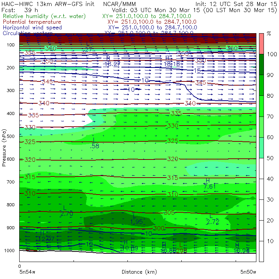Click the colorbar tick label 90
This screenshot has width=279, height=279.
[x=270, y=75]
